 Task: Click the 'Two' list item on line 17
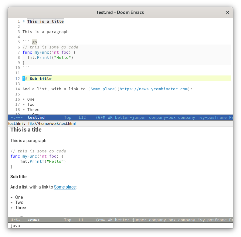point(31,105)
